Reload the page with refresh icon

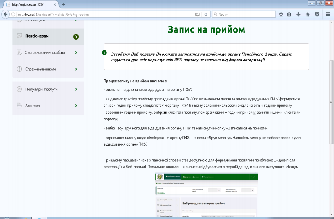tap(206, 14)
